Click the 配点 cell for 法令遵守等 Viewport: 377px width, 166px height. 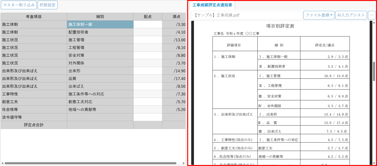pyautogui.click(x=148, y=117)
